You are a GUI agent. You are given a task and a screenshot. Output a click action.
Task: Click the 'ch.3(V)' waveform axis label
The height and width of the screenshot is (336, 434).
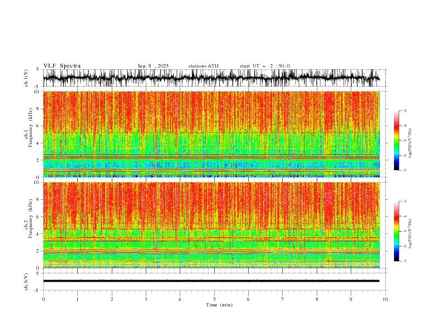point(26,282)
